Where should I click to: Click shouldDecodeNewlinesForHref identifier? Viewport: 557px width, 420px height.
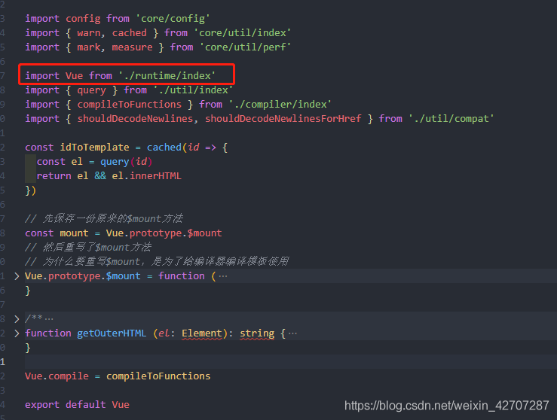283,118
